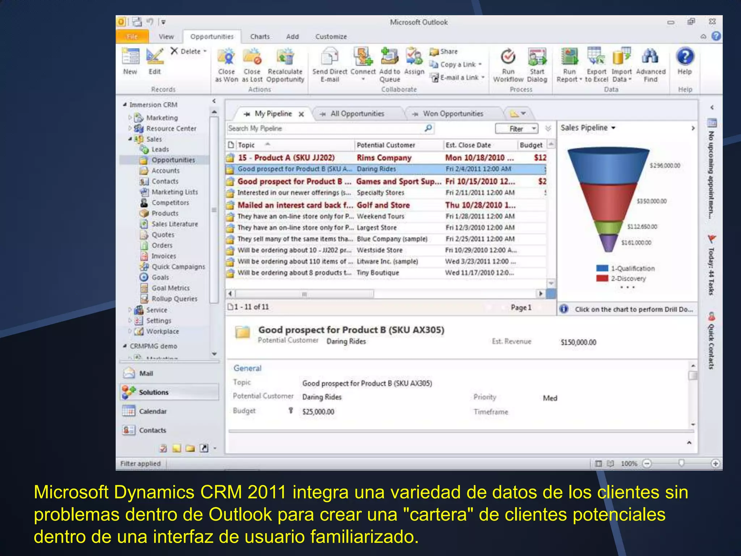
Task: Select the Rims Company opportunity row
Action: [386, 158]
